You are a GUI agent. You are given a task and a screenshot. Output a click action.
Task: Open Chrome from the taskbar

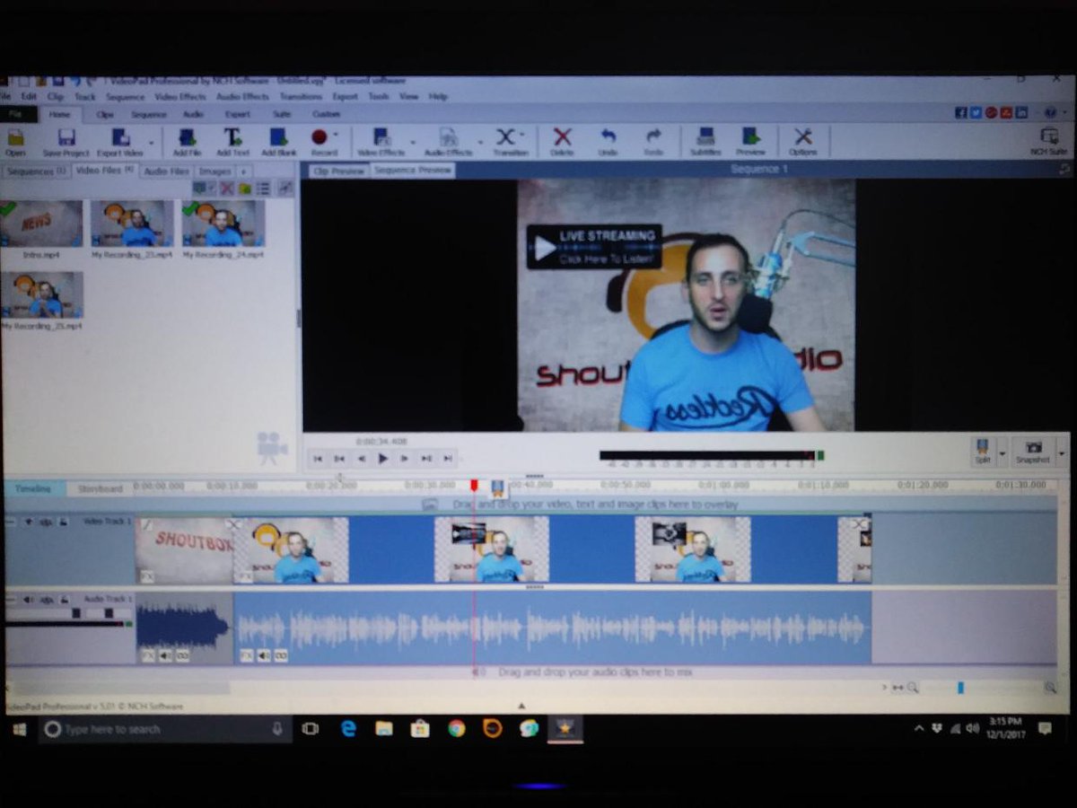tap(456, 729)
